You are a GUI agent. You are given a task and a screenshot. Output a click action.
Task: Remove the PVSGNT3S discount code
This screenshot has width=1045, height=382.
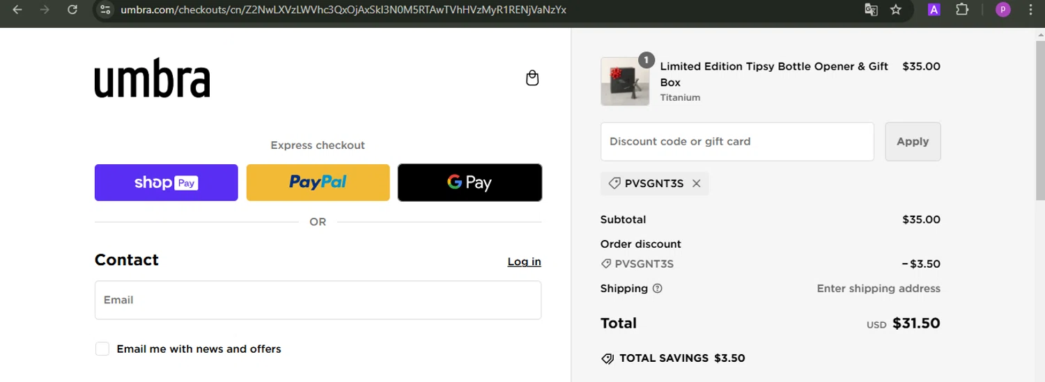pyautogui.click(x=696, y=184)
